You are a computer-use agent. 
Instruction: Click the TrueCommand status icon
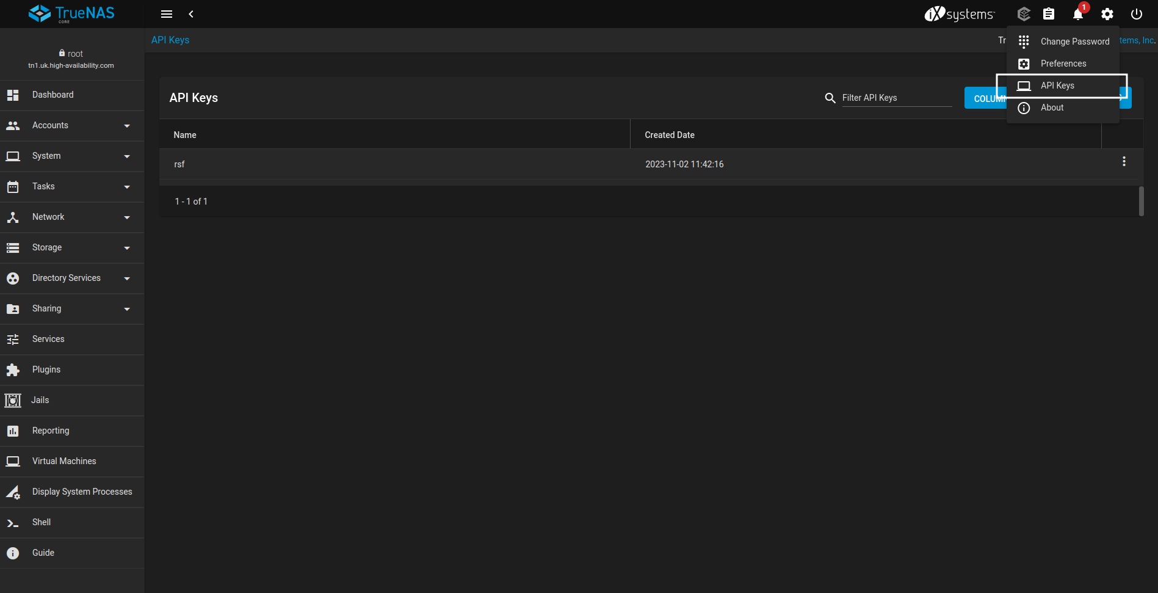(1024, 14)
